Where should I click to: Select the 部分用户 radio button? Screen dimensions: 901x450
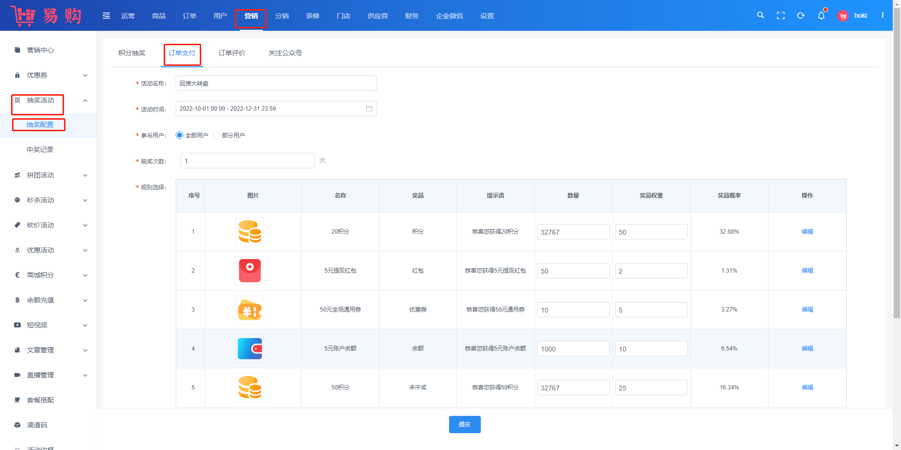[216, 135]
